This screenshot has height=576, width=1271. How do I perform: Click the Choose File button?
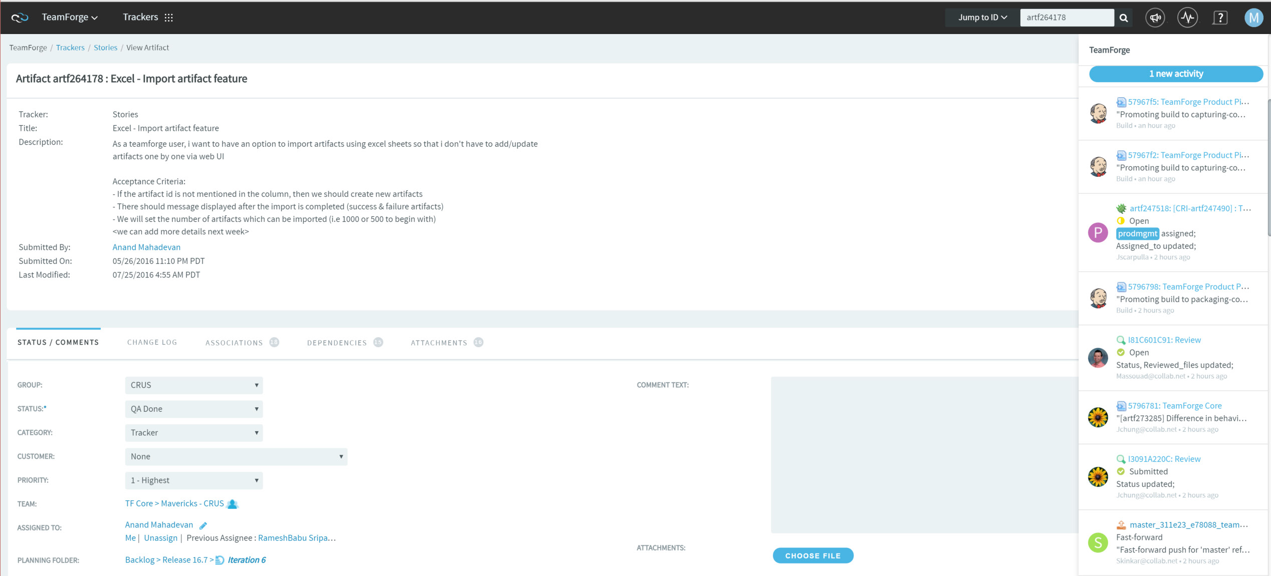point(812,555)
